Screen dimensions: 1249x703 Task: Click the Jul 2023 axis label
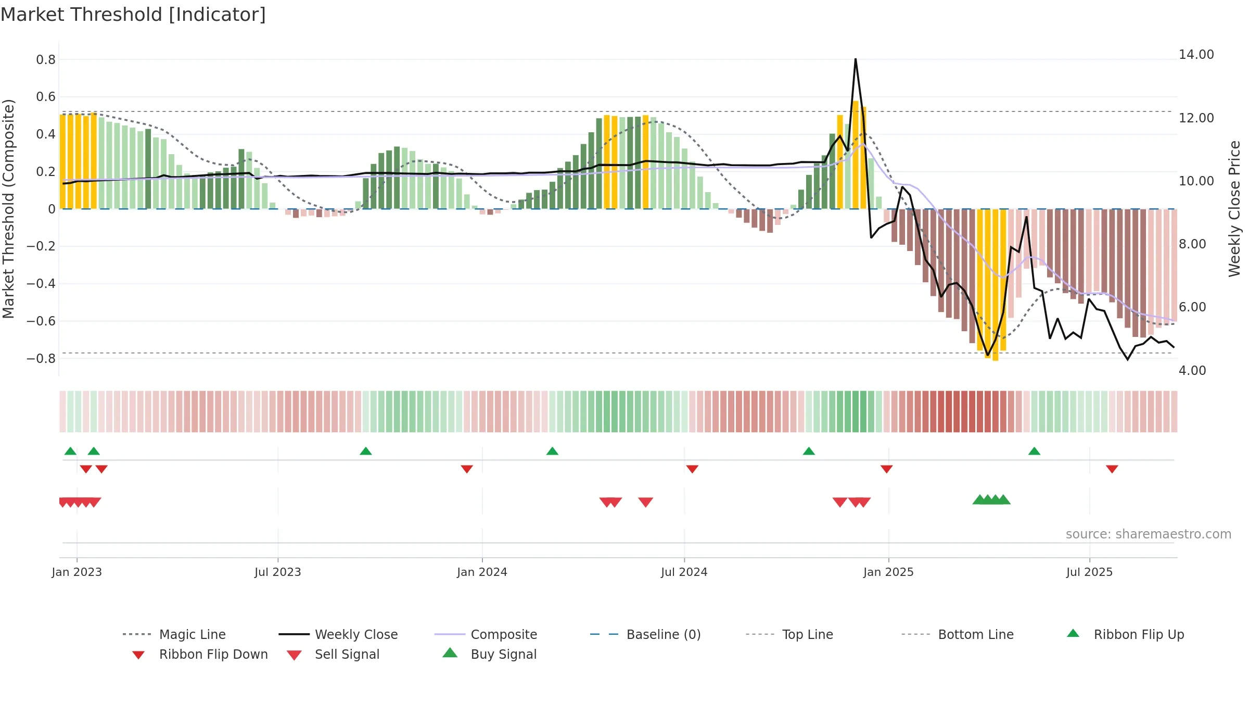(x=278, y=572)
